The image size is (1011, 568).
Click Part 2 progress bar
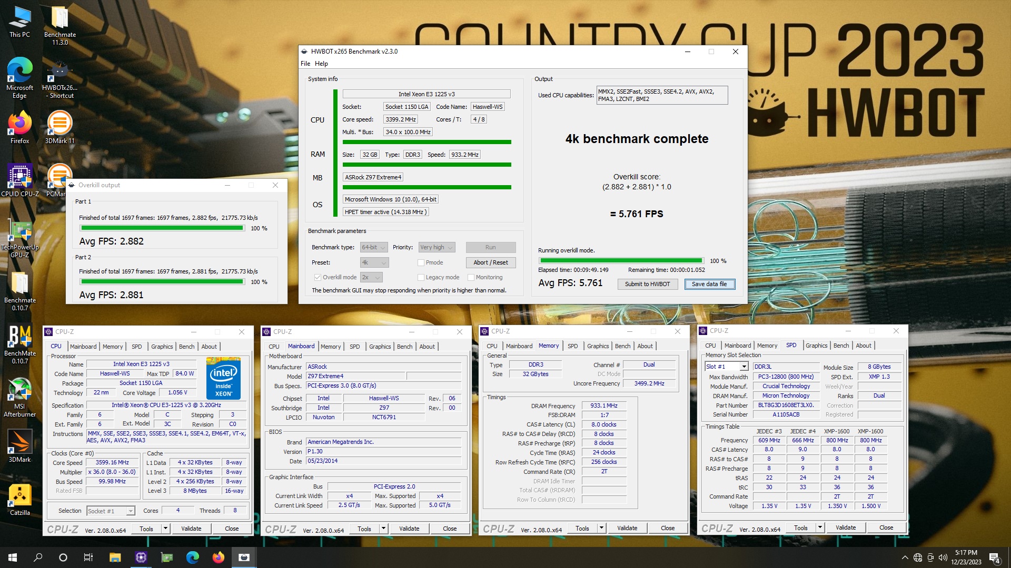[x=162, y=282]
